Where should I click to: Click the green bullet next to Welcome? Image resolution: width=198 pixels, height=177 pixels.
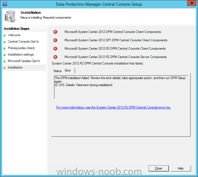pos(4,35)
